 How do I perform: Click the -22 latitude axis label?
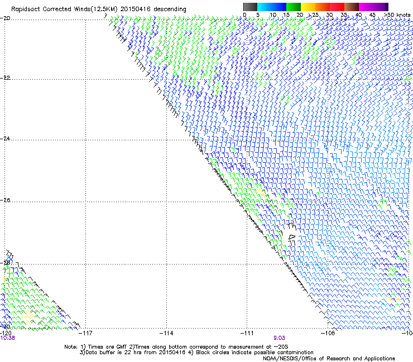pyautogui.click(x=5, y=78)
